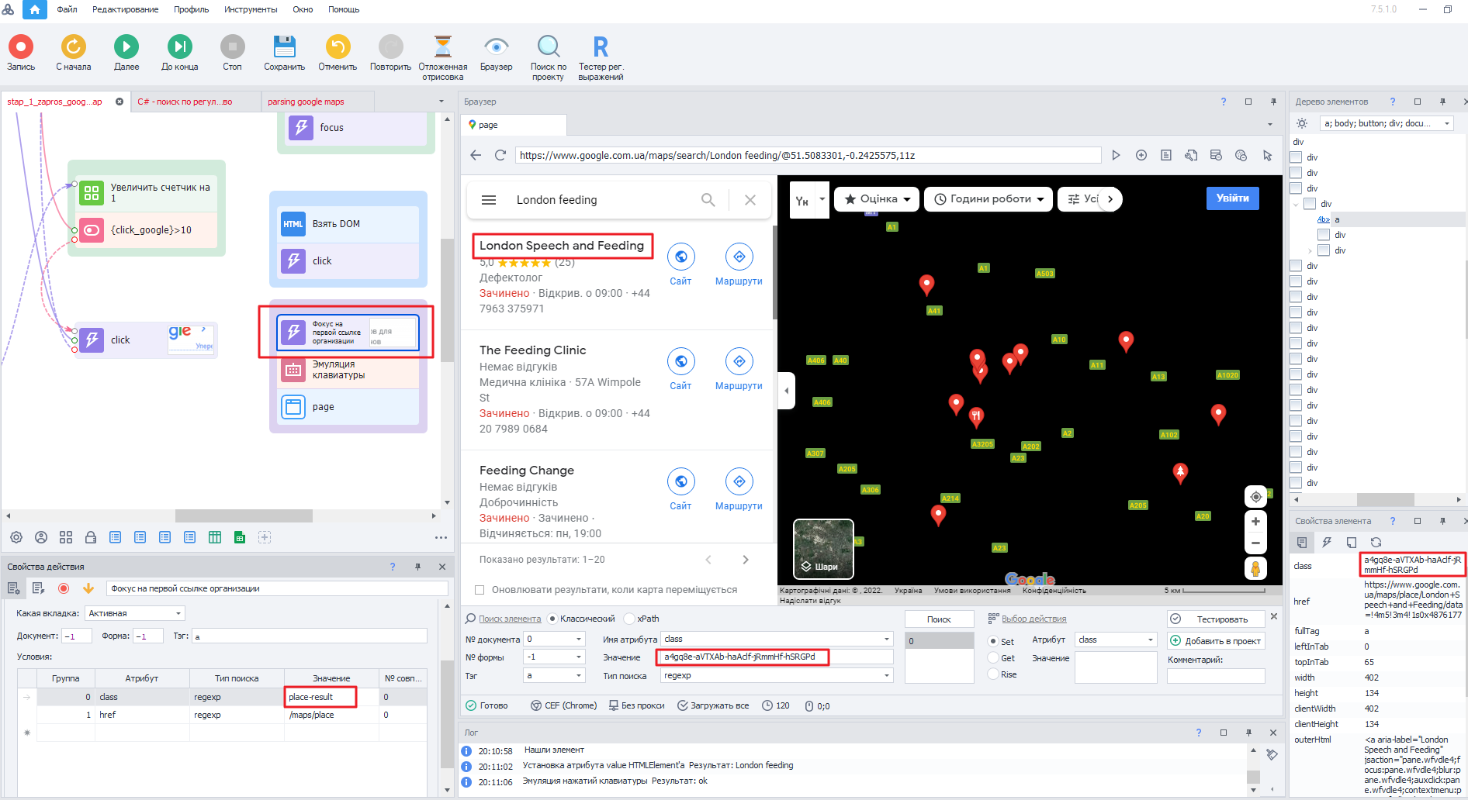The height and width of the screenshot is (800, 1468).
Task: Click the home icon in title bar
Action: point(34,9)
